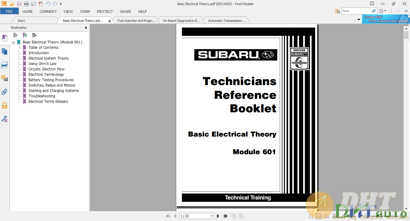Switch to the PROTECT ribbon tab
410x221 pixels.
(x=105, y=11)
